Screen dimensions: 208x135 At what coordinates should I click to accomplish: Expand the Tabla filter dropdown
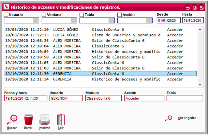click(x=111, y=20)
